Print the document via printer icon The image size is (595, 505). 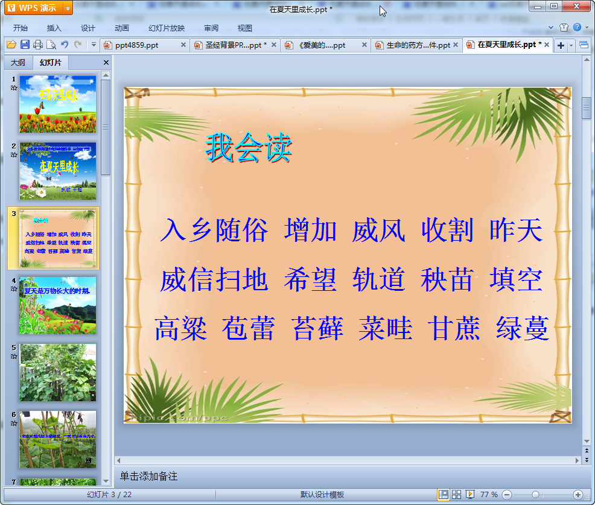point(38,45)
